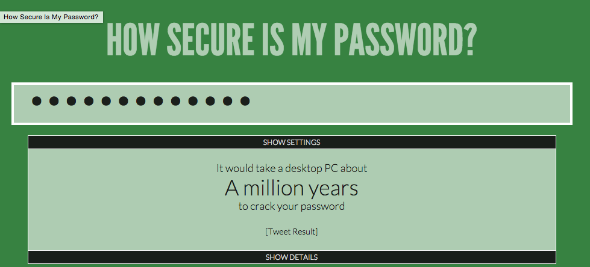Expand the SHOW SETTINGS bar
Screen dimensions: 590x267
point(292,143)
